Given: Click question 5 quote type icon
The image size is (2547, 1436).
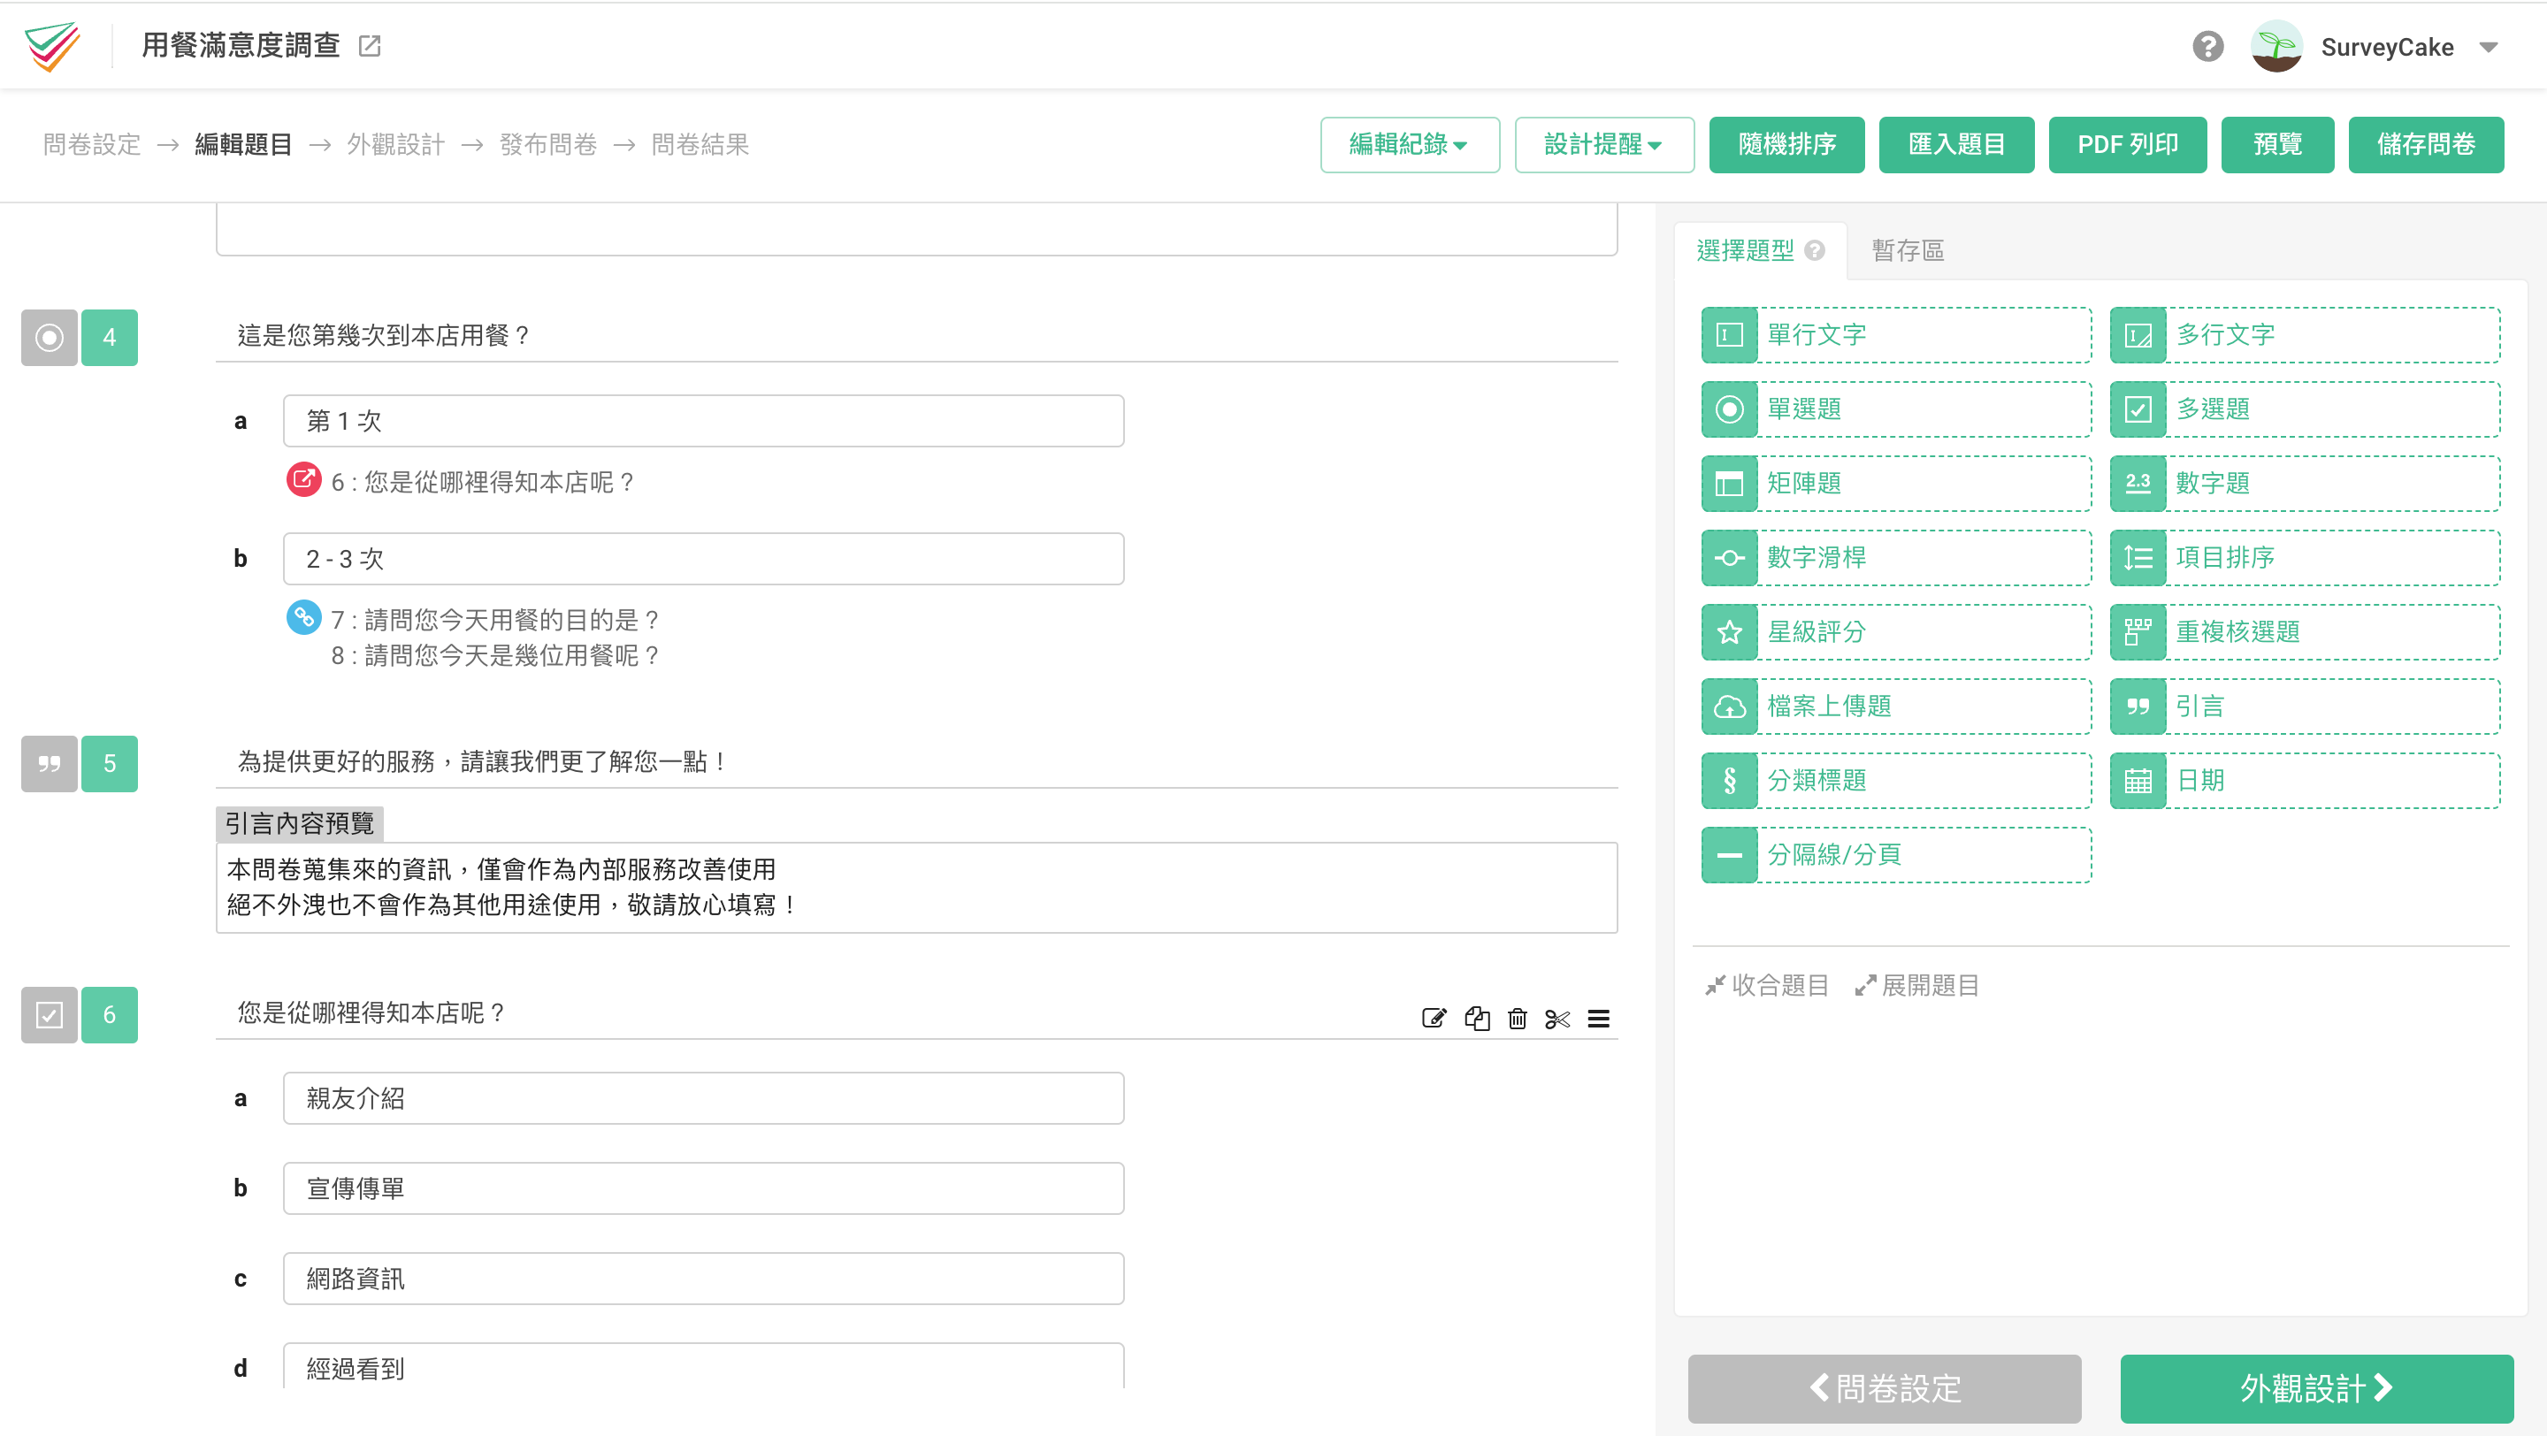Looking at the screenshot, I should tap(50, 764).
